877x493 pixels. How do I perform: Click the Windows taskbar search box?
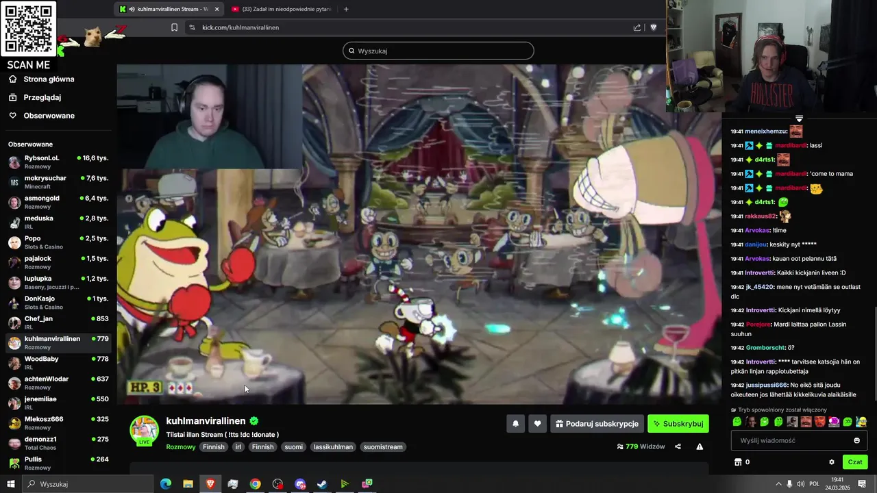88,484
